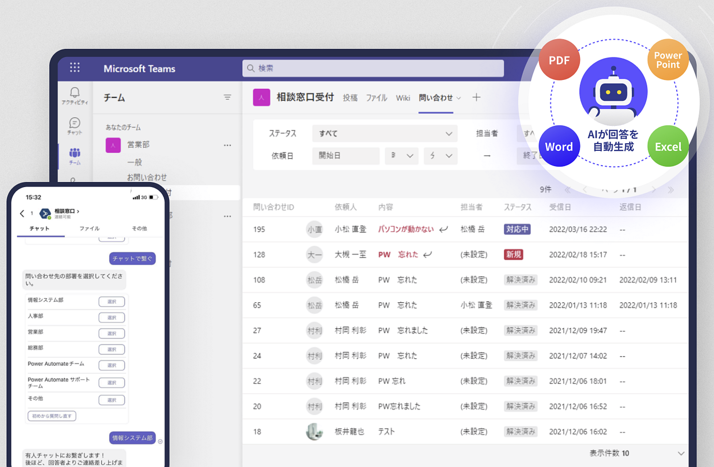Click the チャットで繋ぐ message bubble
714x467 pixels.
(133, 259)
